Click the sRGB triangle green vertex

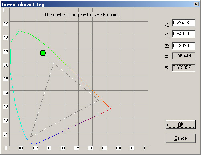53,63
